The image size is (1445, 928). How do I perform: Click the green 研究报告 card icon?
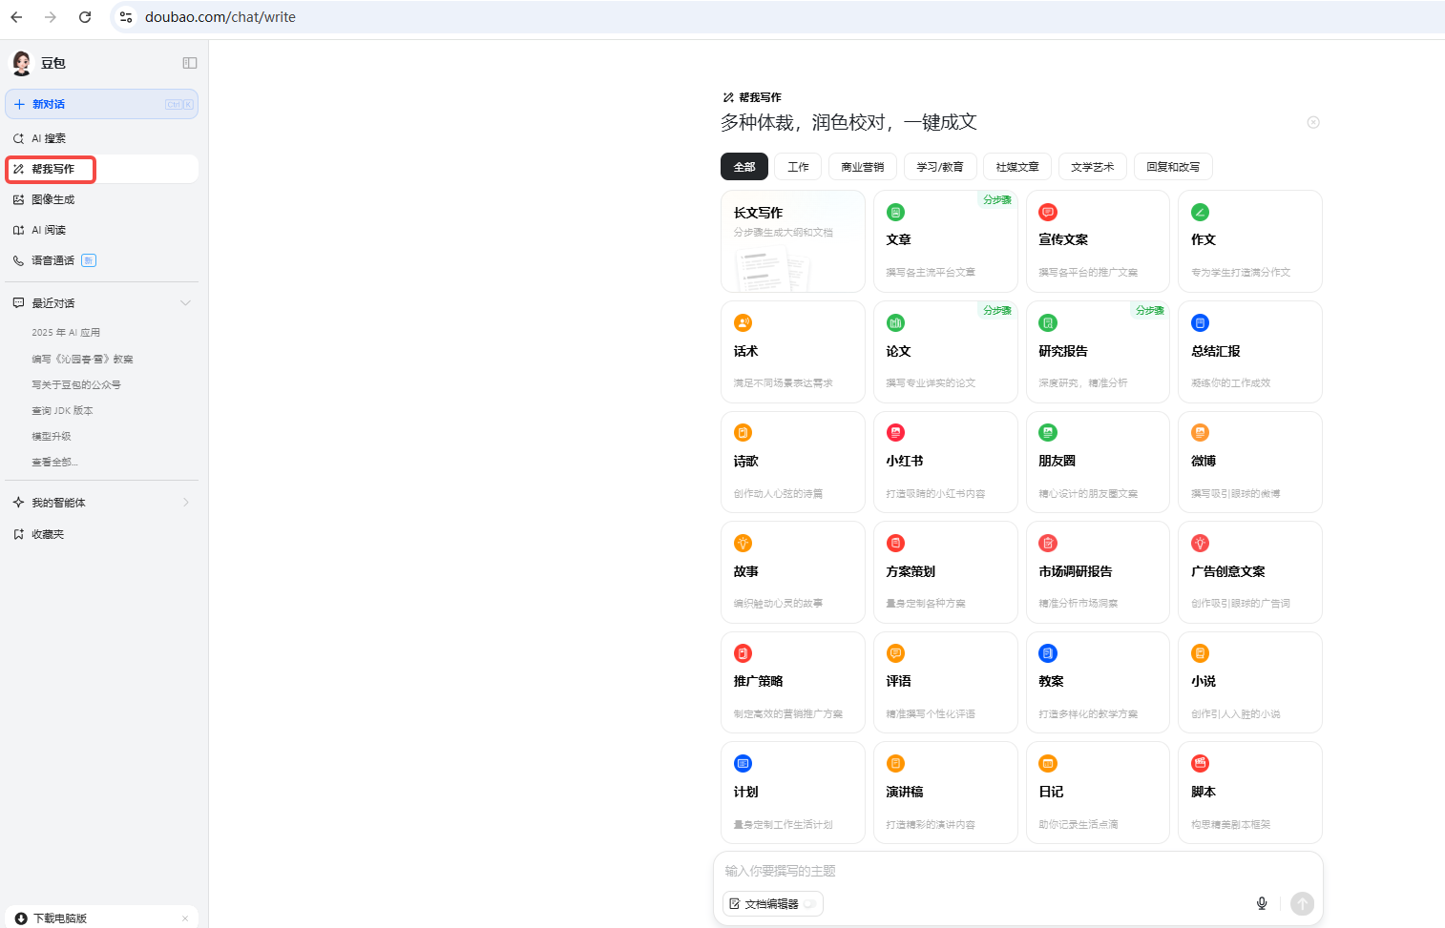tap(1048, 323)
